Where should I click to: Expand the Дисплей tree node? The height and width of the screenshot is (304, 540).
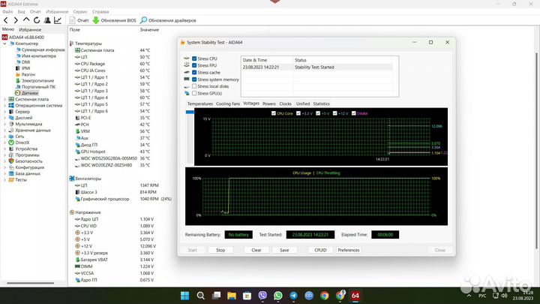(x=4, y=118)
